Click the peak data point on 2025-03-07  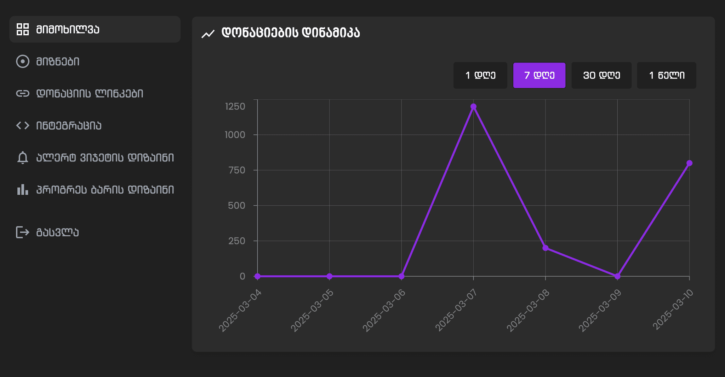473,106
